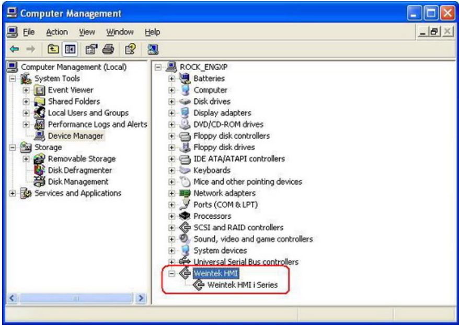Viewport: 459px width, 325px height.
Task: Click the Disk Management icon
Action: coord(39,182)
